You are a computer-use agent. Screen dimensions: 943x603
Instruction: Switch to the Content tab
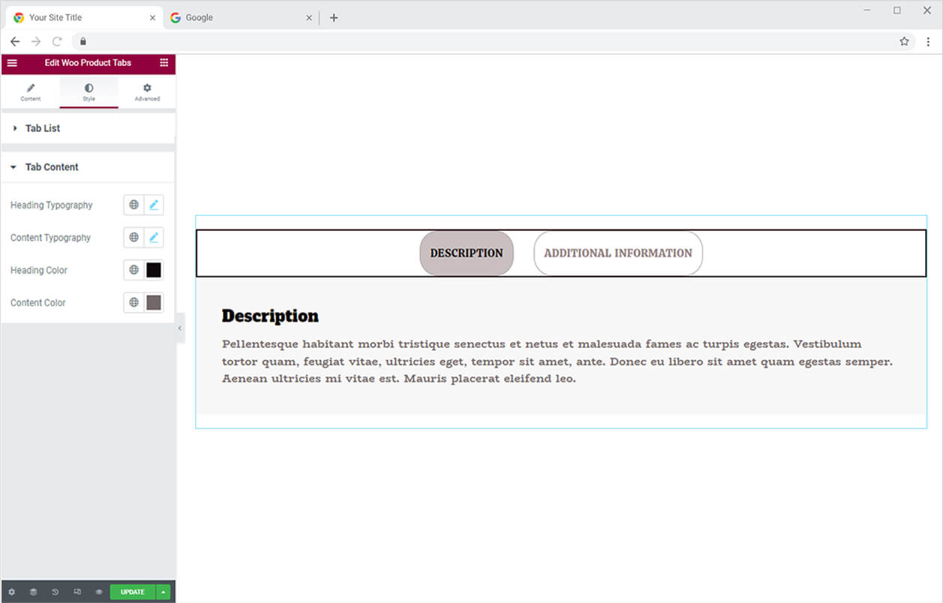[31, 91]
